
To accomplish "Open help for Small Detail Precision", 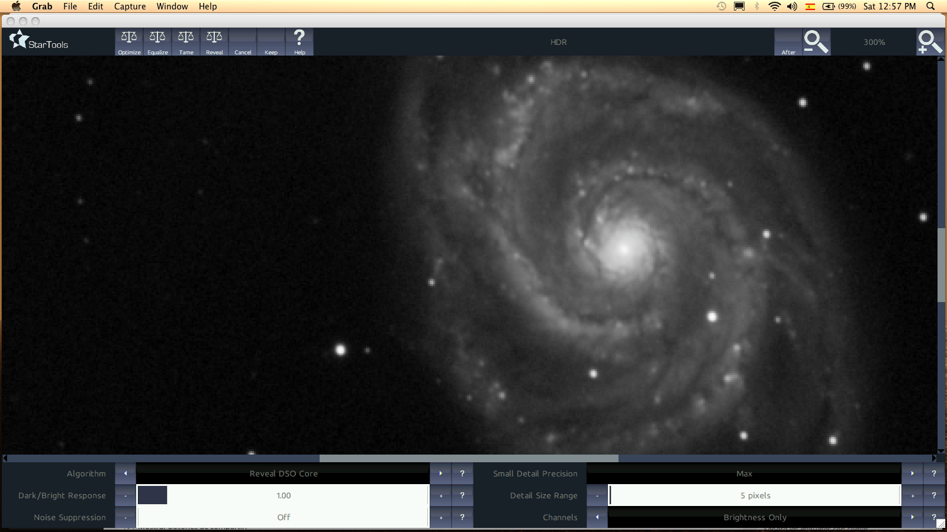I will point(934,473).
